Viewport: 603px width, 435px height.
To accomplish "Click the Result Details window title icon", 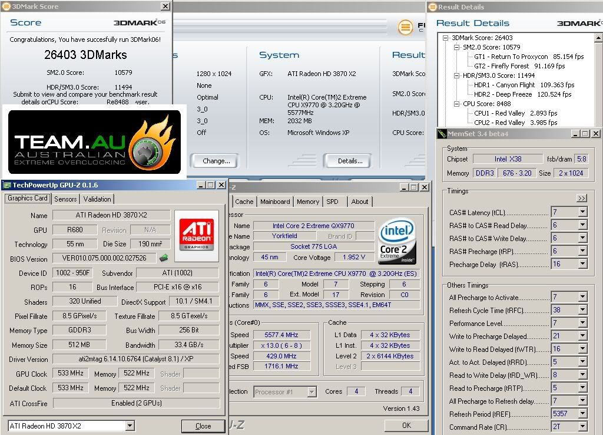I will tap(433, 6).
